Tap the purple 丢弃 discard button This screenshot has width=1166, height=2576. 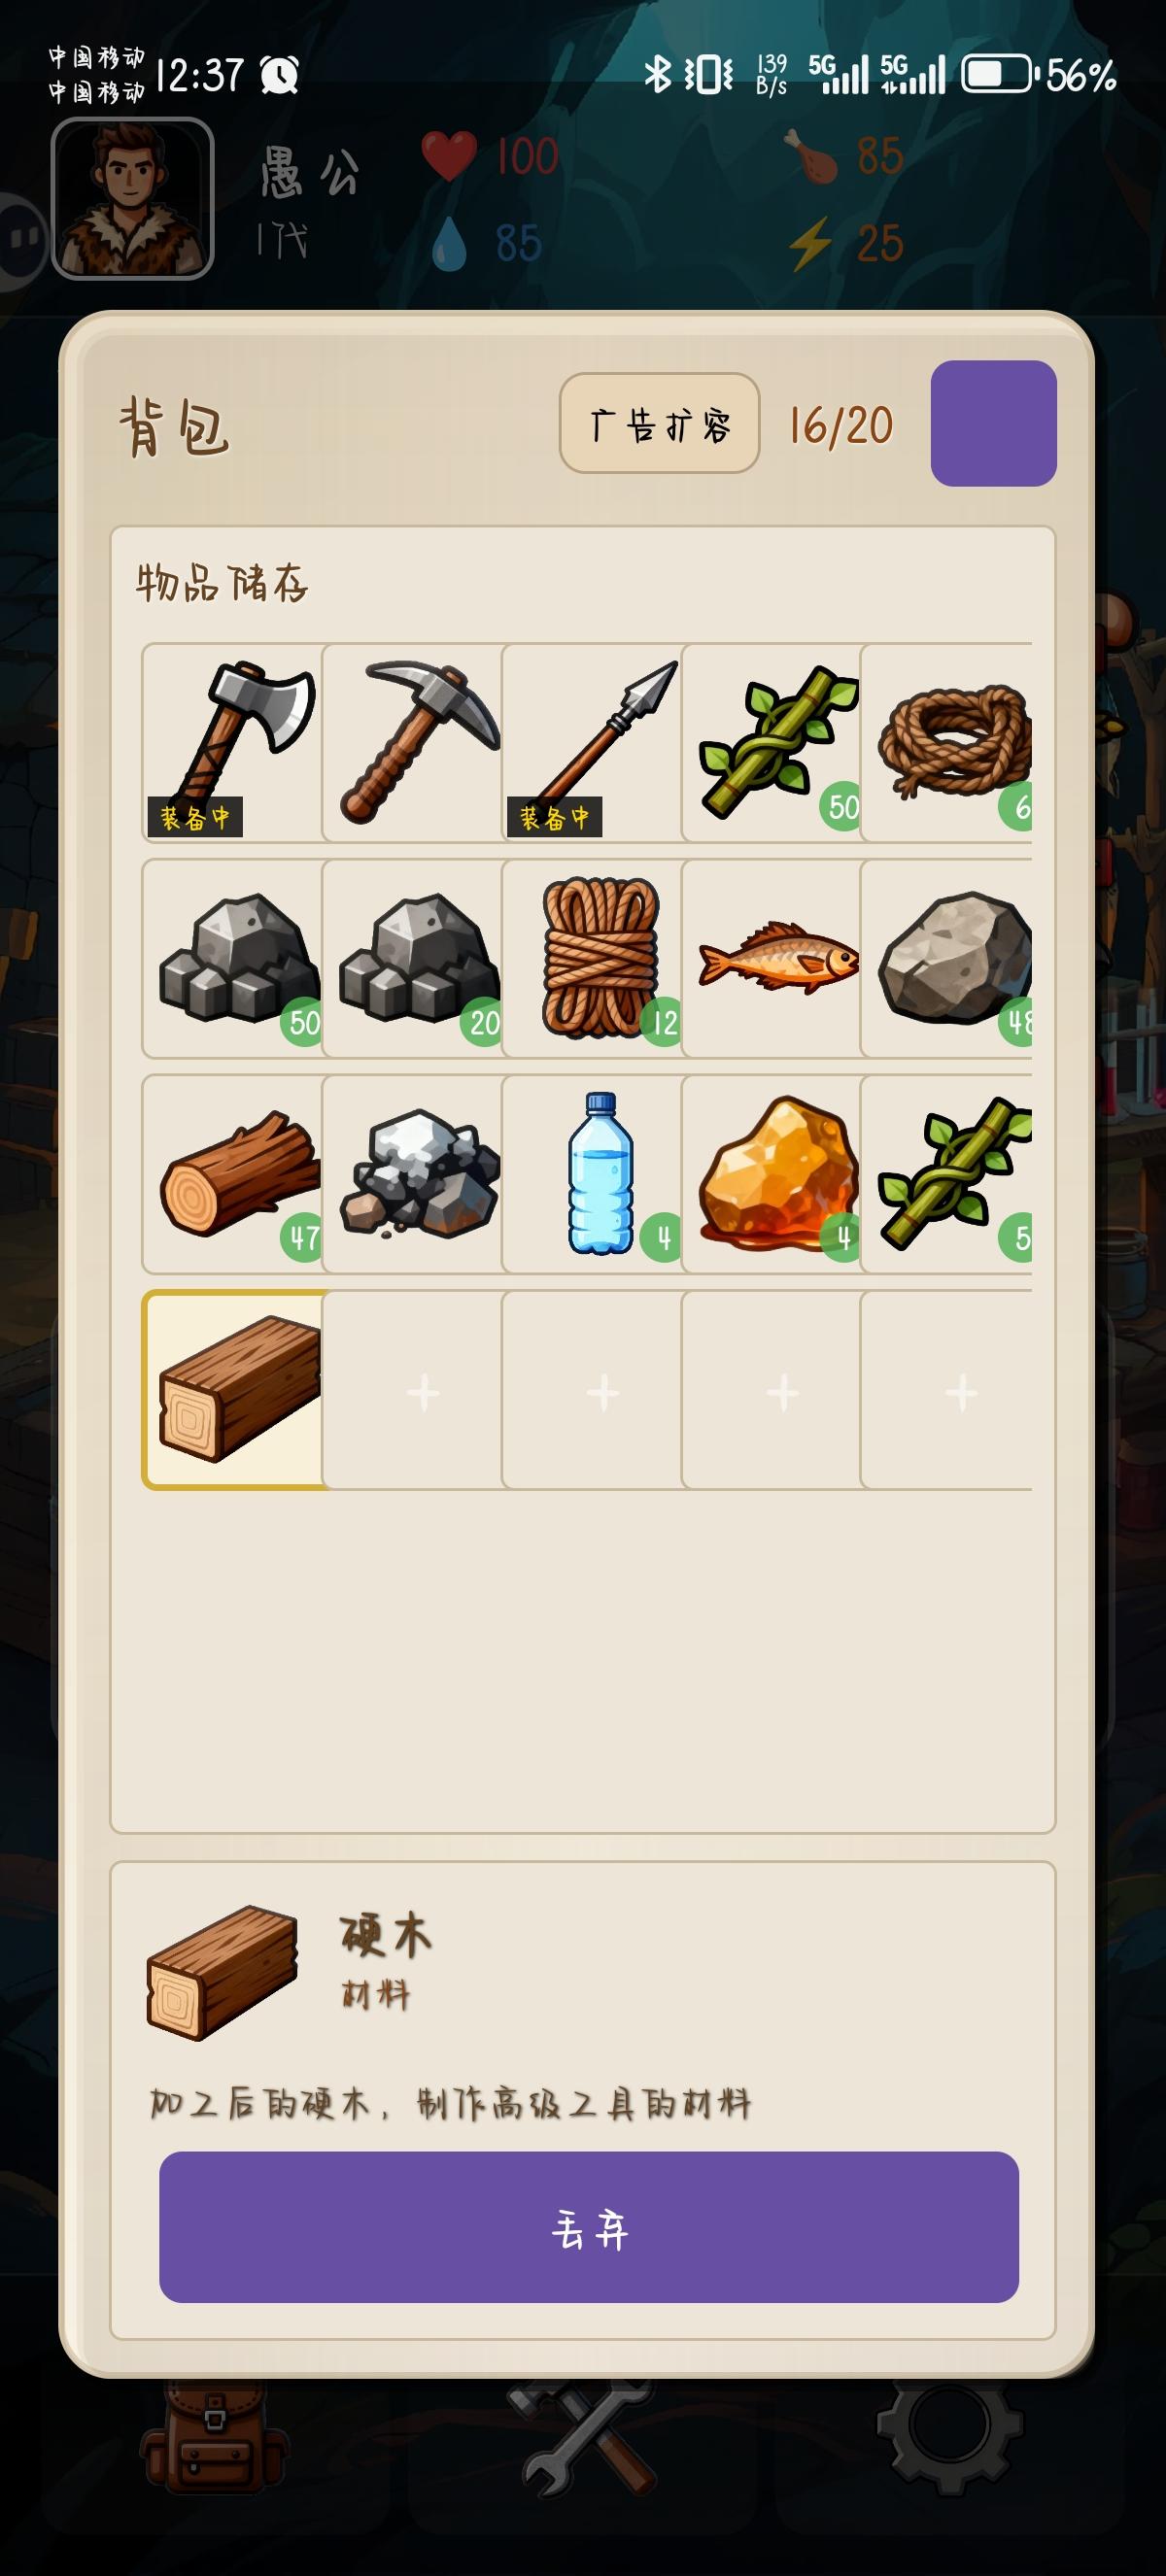click(589, 2227)
